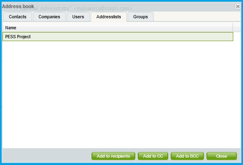Select the Addresslists tab

pos(108,17)
